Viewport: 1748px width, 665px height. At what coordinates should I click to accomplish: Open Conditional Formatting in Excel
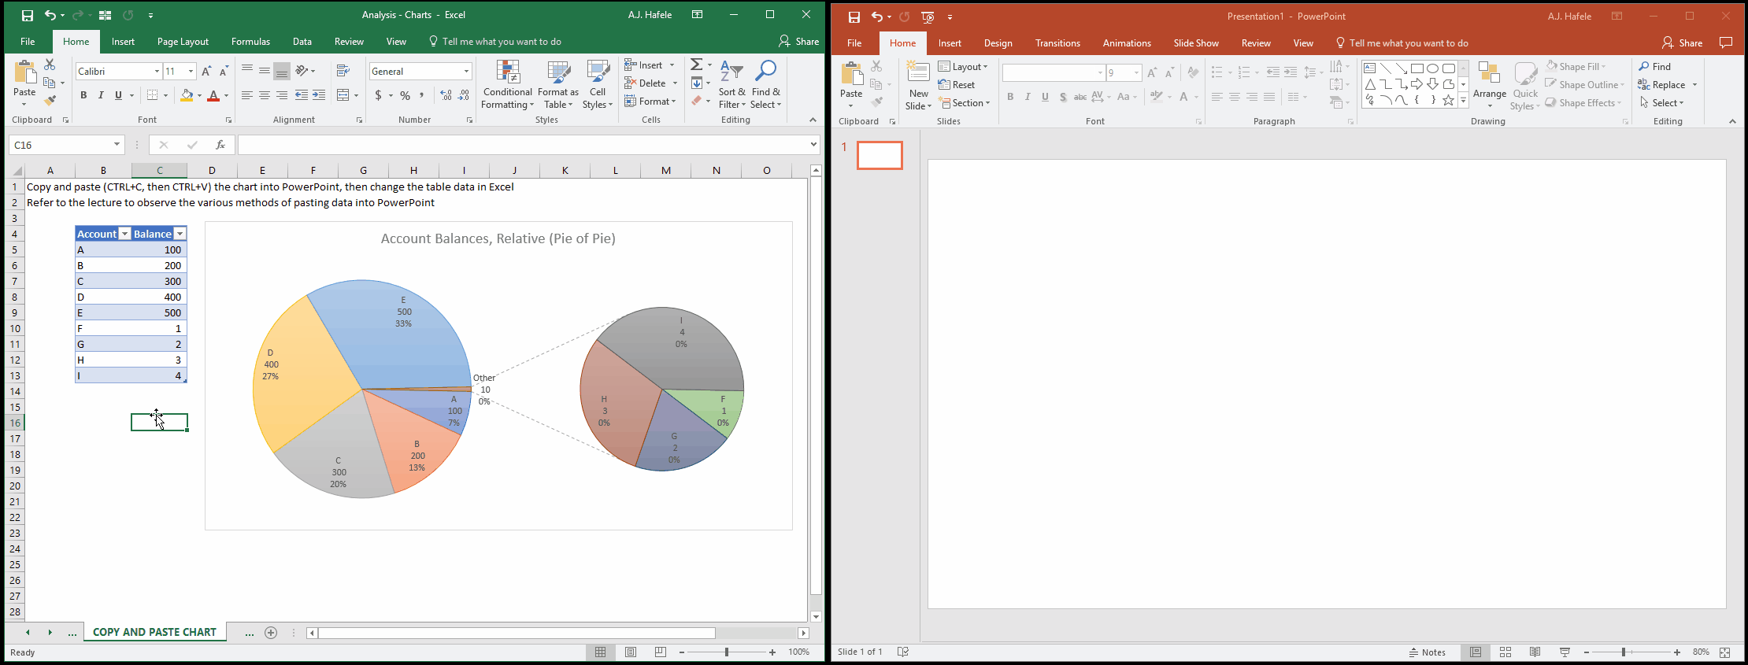pos(508,85)
